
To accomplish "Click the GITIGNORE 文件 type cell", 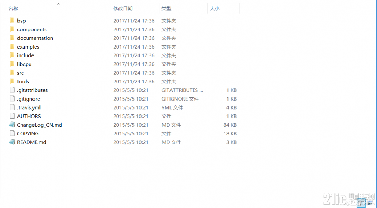I will click(x=180, y=99).
